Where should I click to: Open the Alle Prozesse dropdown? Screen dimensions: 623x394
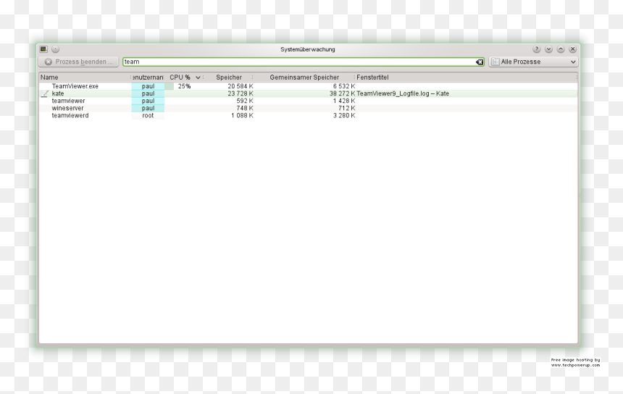(x=533, y=62)
